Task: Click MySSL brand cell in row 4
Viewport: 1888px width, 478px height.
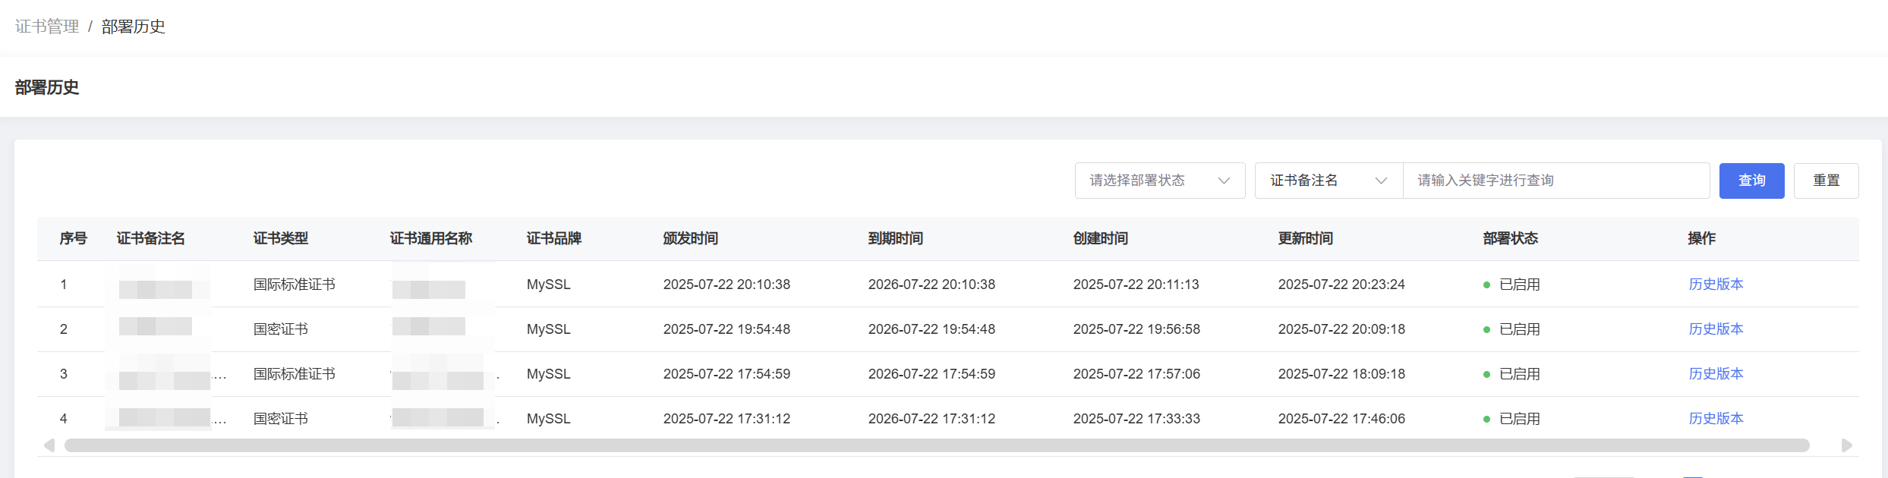Action: tap(549, 419)
